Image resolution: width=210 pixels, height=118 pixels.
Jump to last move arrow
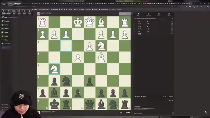[x=170, y=96]
